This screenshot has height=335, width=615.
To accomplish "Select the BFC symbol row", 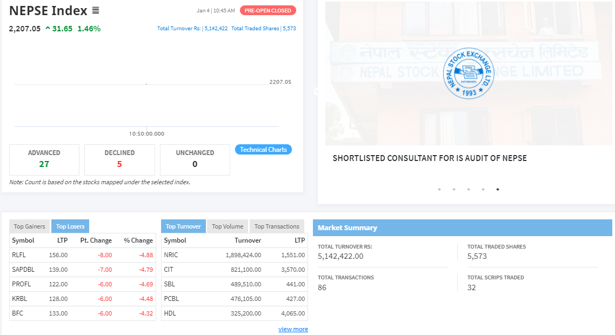I will 82,313.
